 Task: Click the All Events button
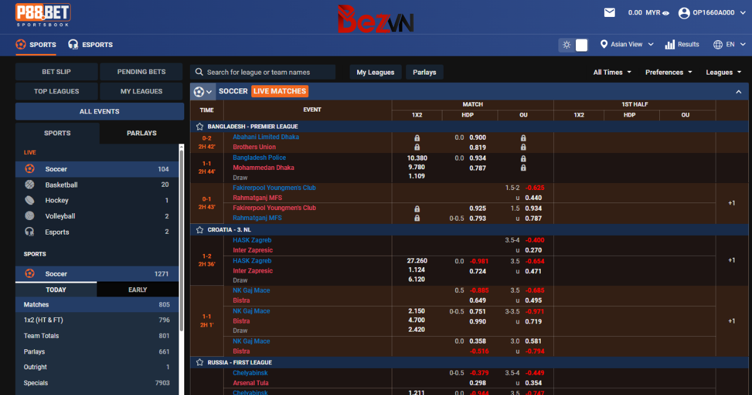click(99, 112)
